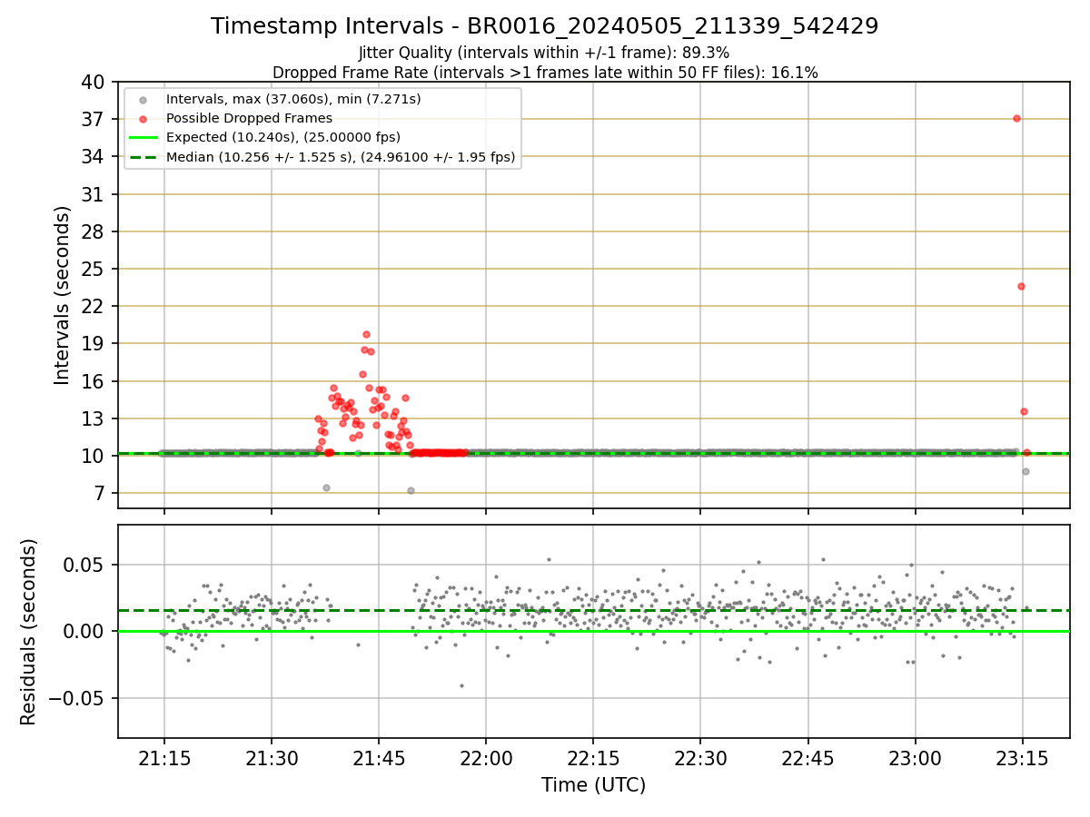Click the '23:00' x-axis tick label
The image size is (1090, 817).
click(x=915, y=759)
